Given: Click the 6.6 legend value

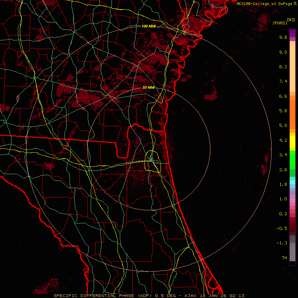Looking at the screenshot, I should (x=283, y=96).
